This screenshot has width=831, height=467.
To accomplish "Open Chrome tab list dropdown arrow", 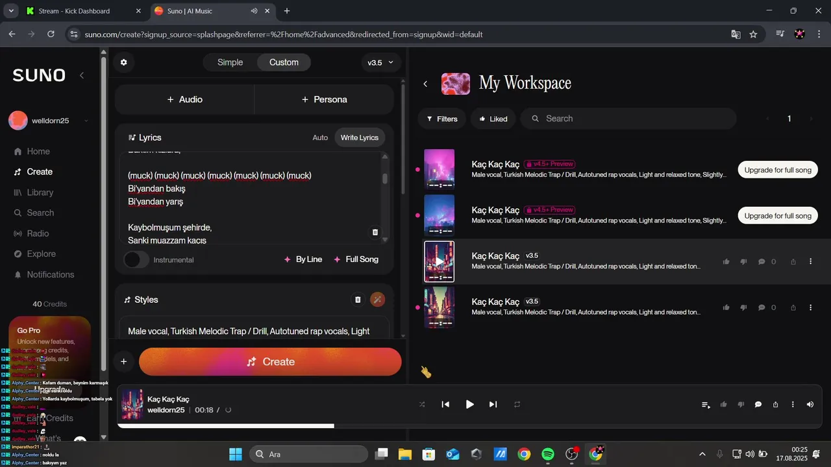I will pyautogui.click(x=10, y=10).
